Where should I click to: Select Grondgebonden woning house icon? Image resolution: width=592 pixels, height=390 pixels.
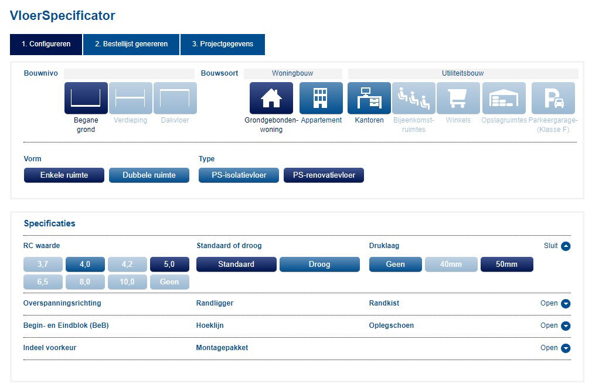click(x=271, y=98)
